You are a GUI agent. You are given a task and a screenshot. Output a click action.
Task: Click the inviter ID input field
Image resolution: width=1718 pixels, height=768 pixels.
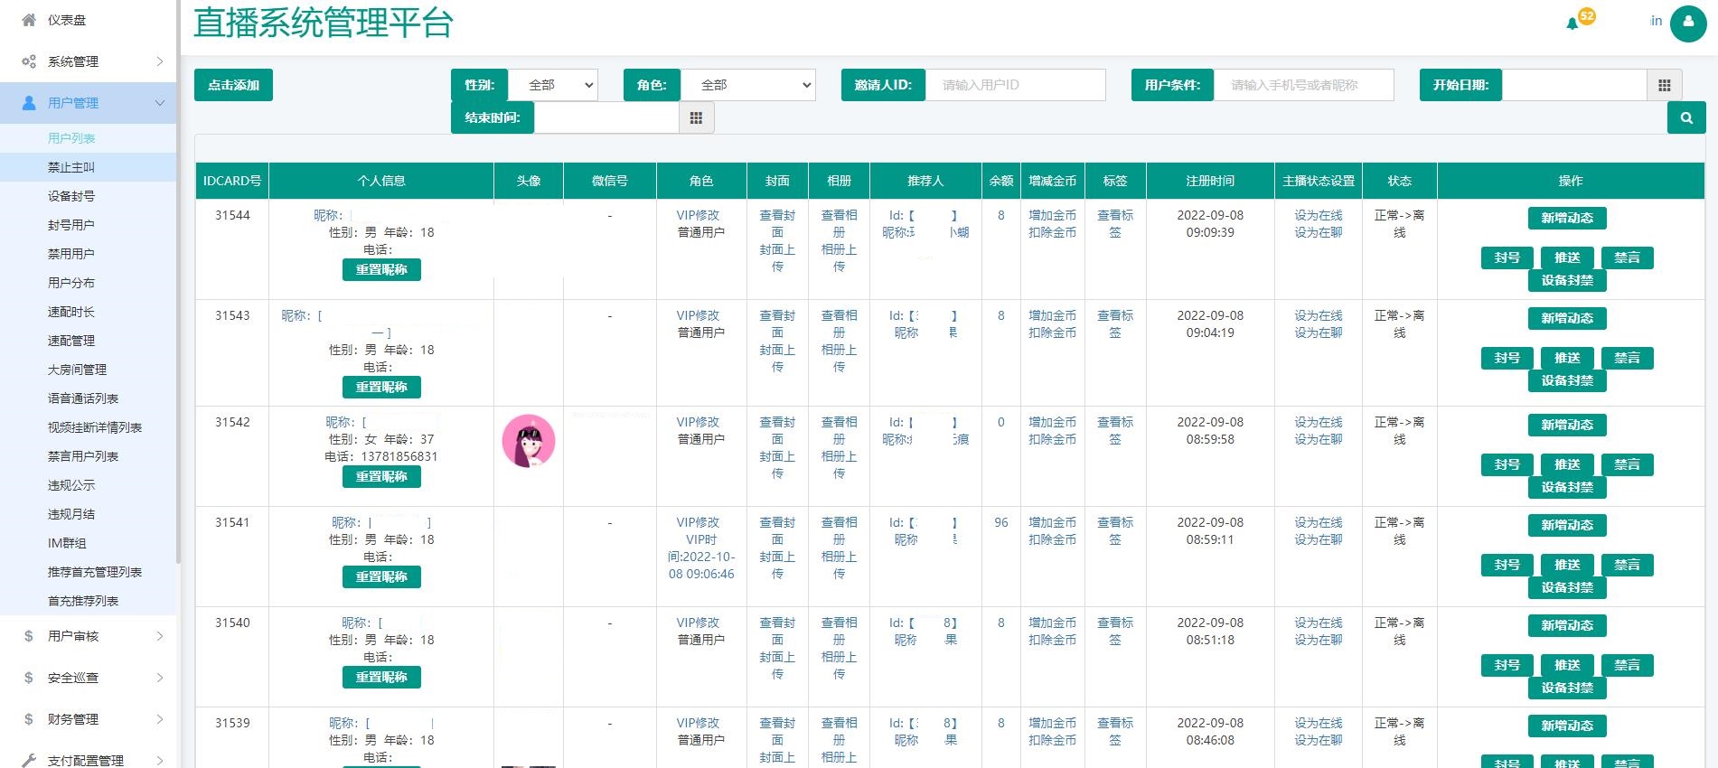coord(1014,86)
